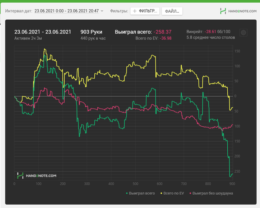The image size is (260, 208).
Task: Click the 440 рук в час text
Action: [93, 38]
